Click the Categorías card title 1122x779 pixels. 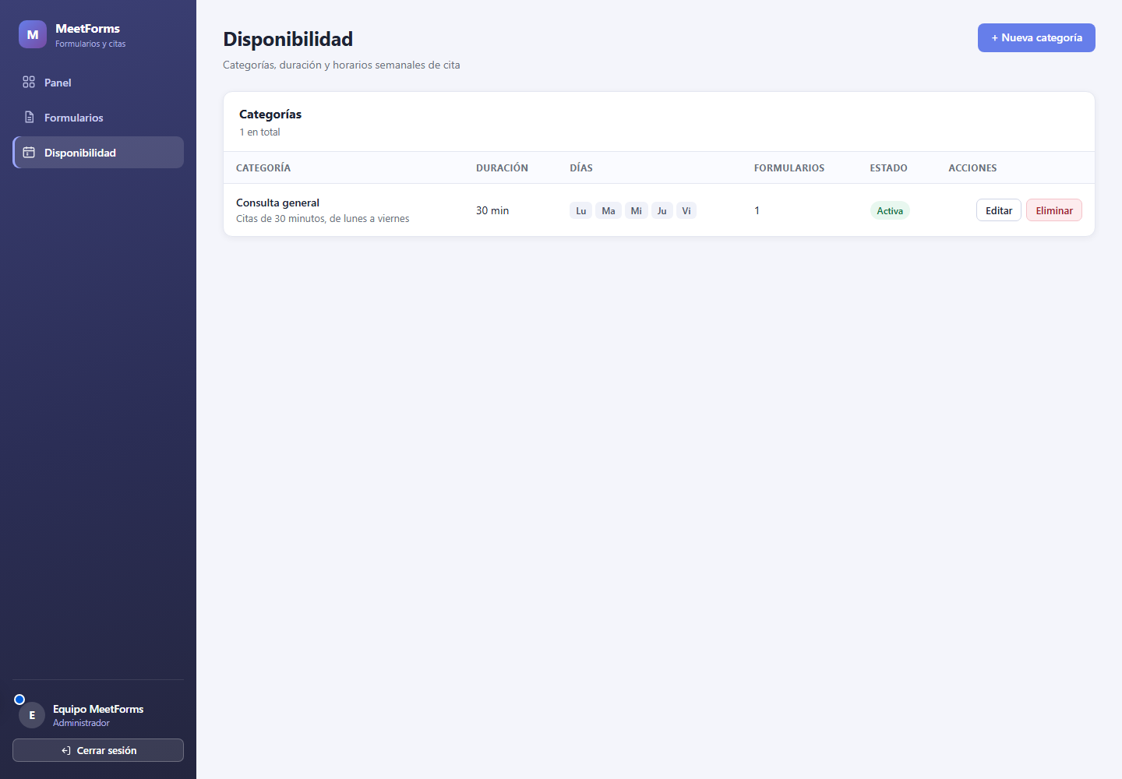[x=270, y=114]
